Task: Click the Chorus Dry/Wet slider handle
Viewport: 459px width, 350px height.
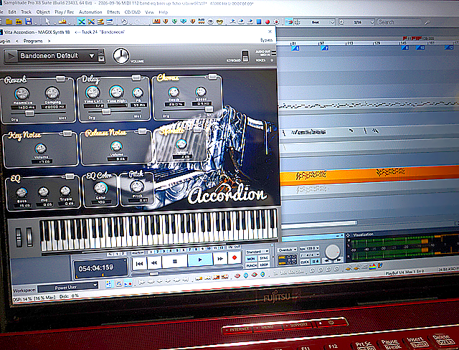Action: 209,109
